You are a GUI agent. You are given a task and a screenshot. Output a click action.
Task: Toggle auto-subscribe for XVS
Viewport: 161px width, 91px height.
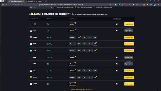click(x=117, y=57)
